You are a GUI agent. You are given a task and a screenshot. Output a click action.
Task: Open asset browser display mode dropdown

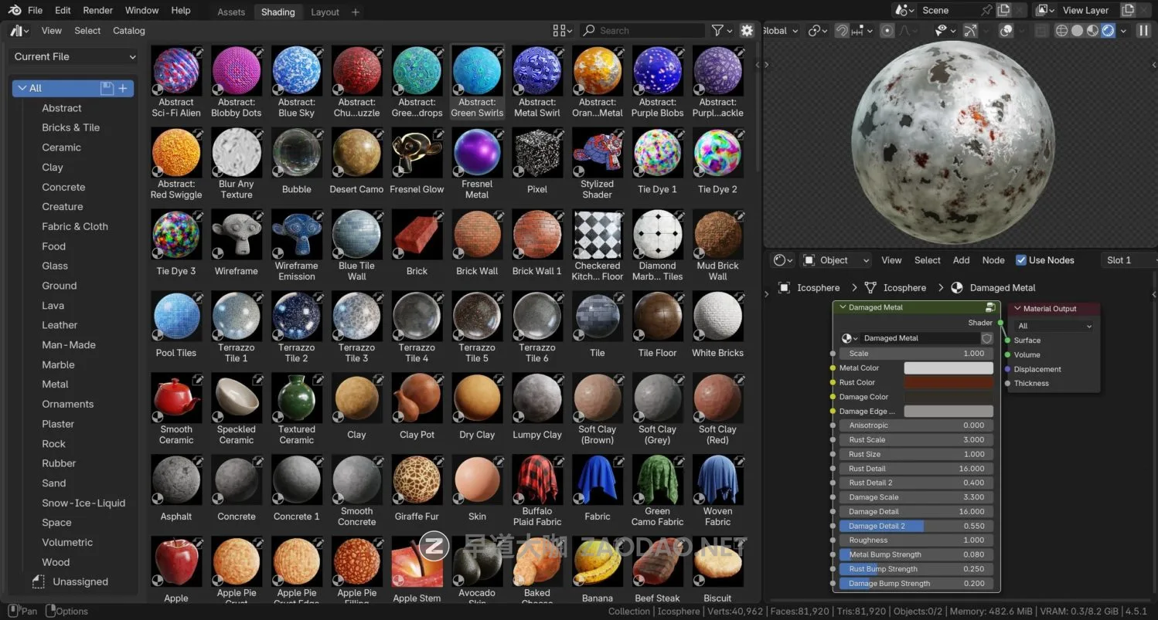(x=563, y=30)
